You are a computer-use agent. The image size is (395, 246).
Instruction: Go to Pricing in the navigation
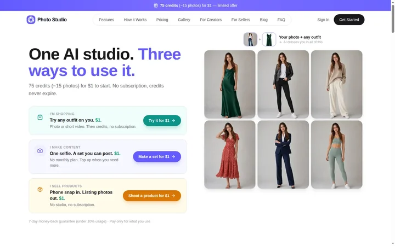162,20
